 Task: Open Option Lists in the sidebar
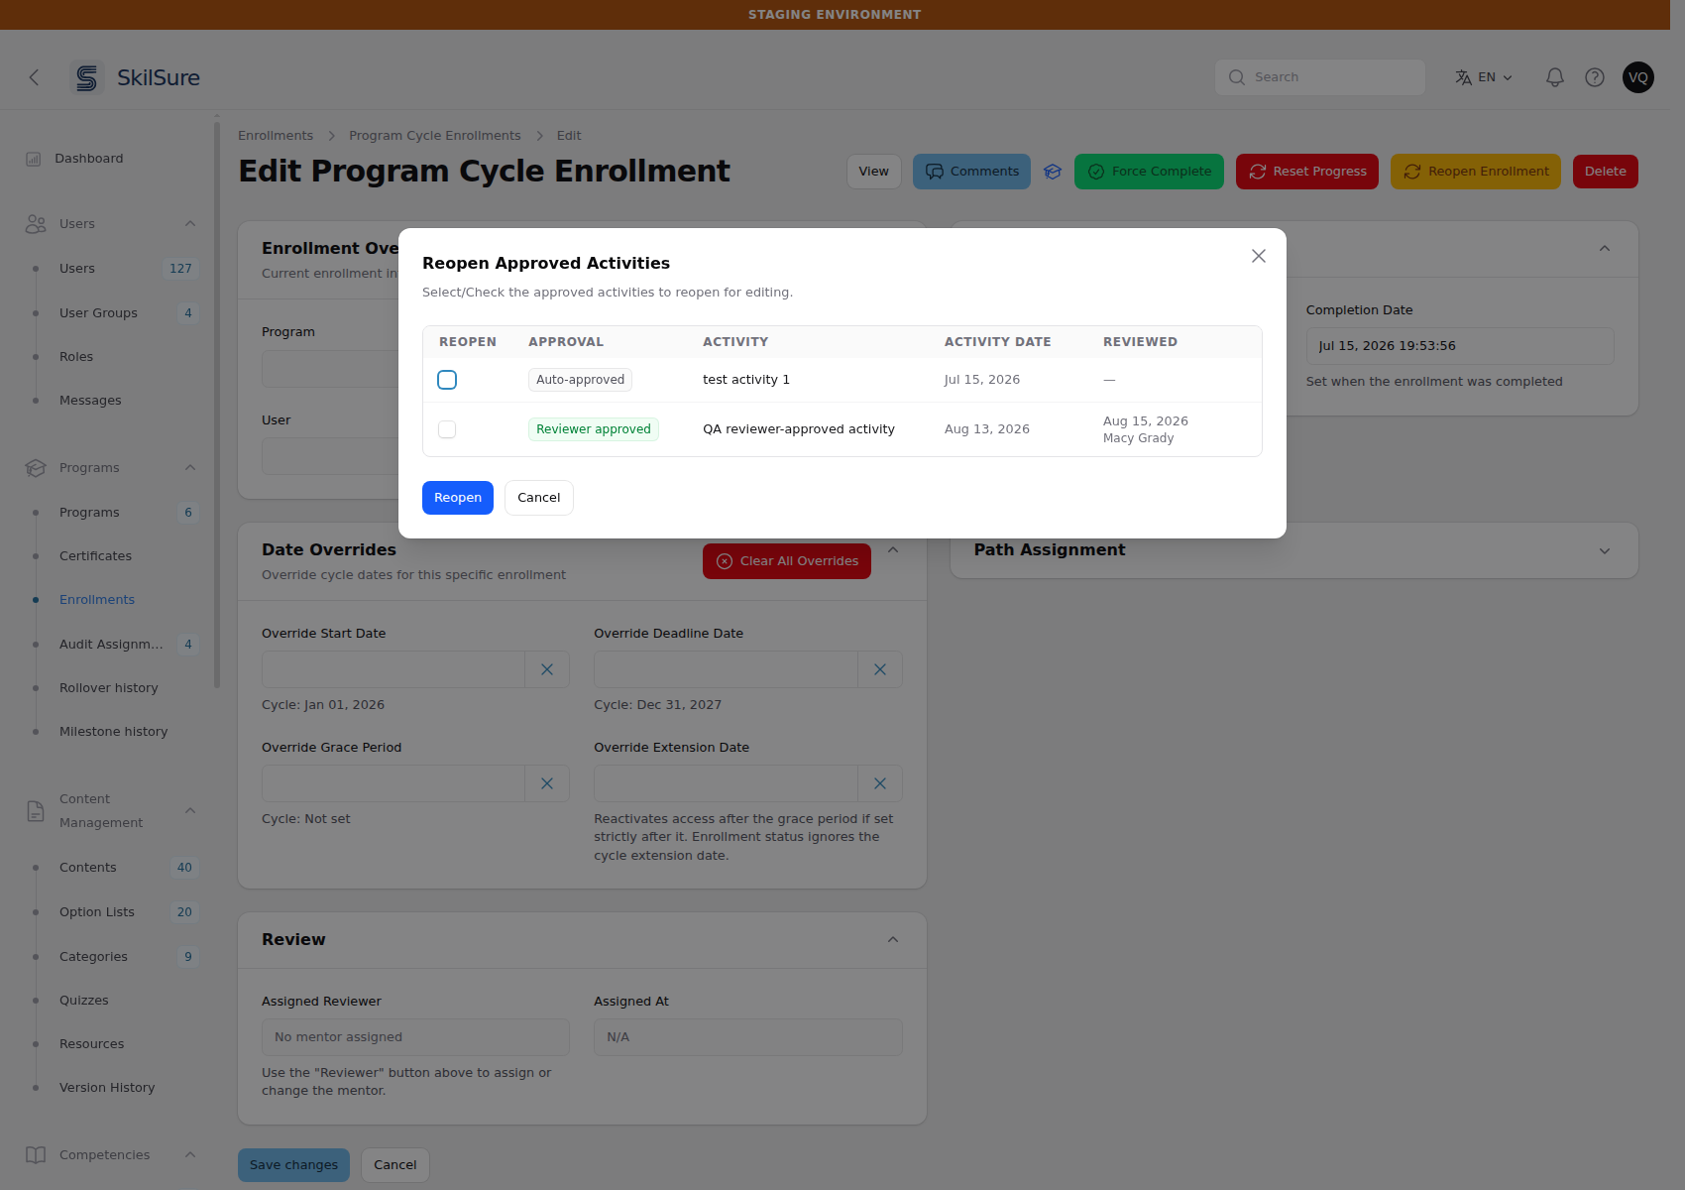97,912
